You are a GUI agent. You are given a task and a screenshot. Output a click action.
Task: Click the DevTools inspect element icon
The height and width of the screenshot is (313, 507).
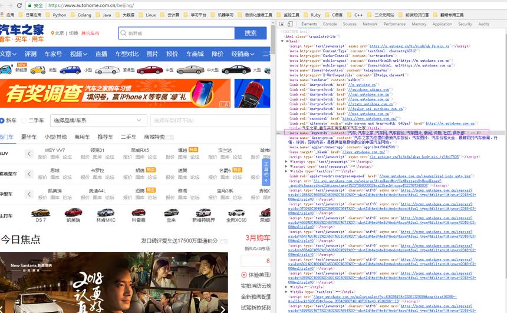pos(281,24)
